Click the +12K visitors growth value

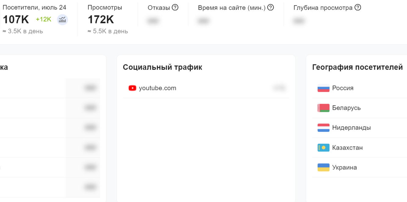(44, 19)
